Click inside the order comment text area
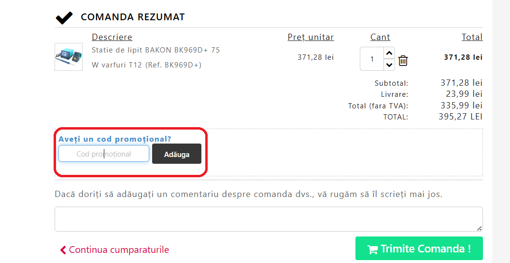This screenshot has width=510, height=263. coord(268,219)
